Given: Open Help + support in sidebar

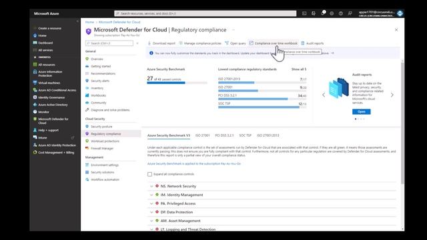Looking at the screenshot, I should (x=48, y=131).
